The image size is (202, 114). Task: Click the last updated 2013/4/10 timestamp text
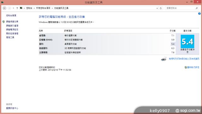tap(55, 70)
